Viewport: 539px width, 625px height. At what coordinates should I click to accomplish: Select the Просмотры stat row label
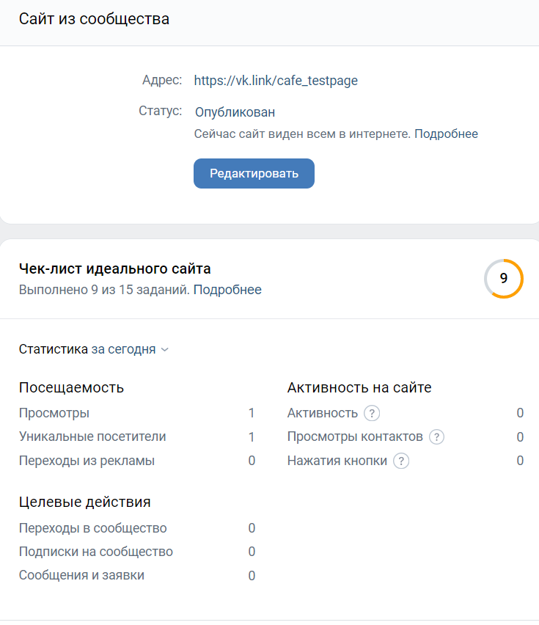[54, 413]
